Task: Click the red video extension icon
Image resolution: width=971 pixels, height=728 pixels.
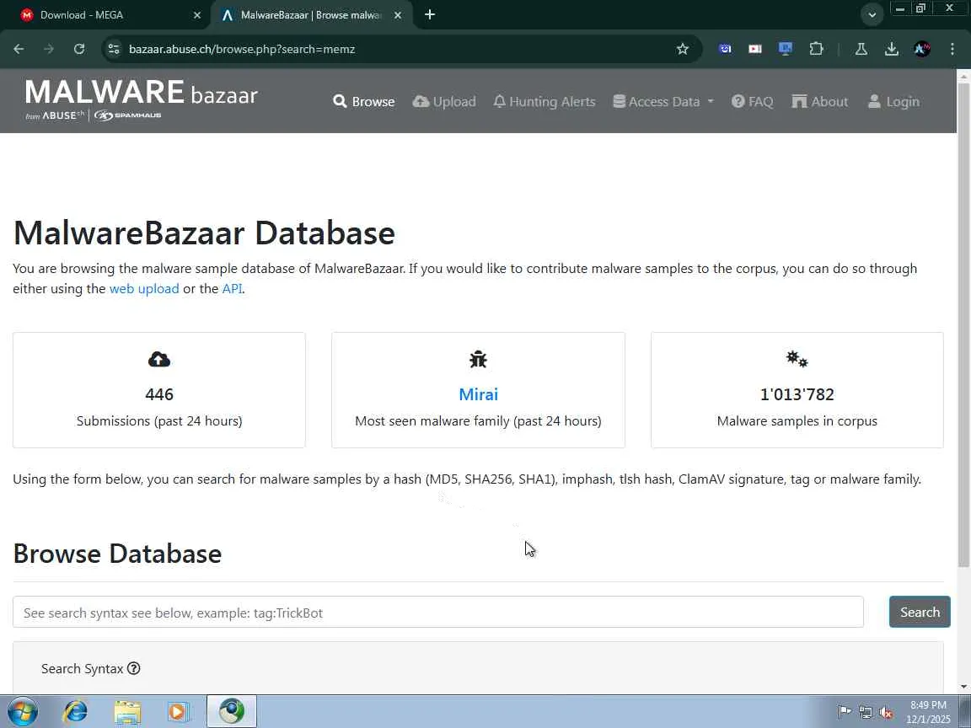Action: tap(755, 49)
